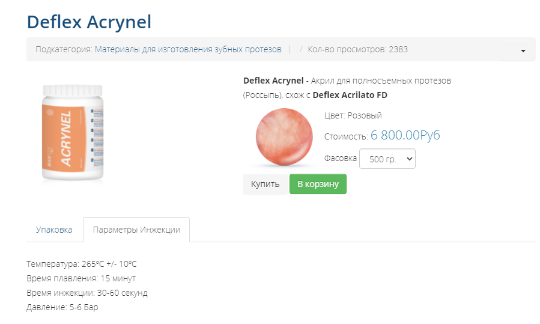Click the Температура: 265°C line
Screen dimensions: 540x324
[82, 264]
